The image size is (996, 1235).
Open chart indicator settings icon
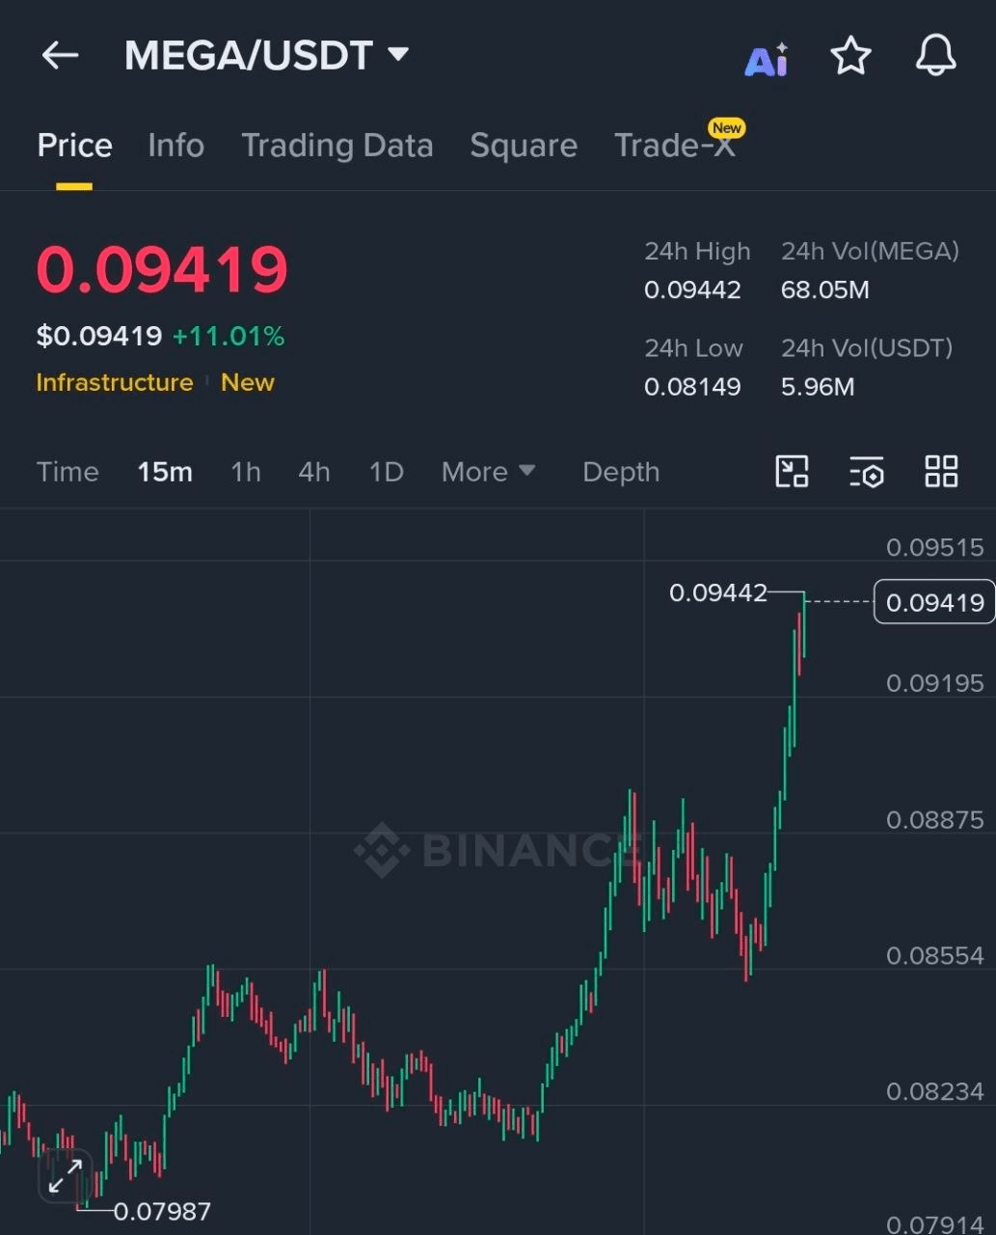click(867, 473)
